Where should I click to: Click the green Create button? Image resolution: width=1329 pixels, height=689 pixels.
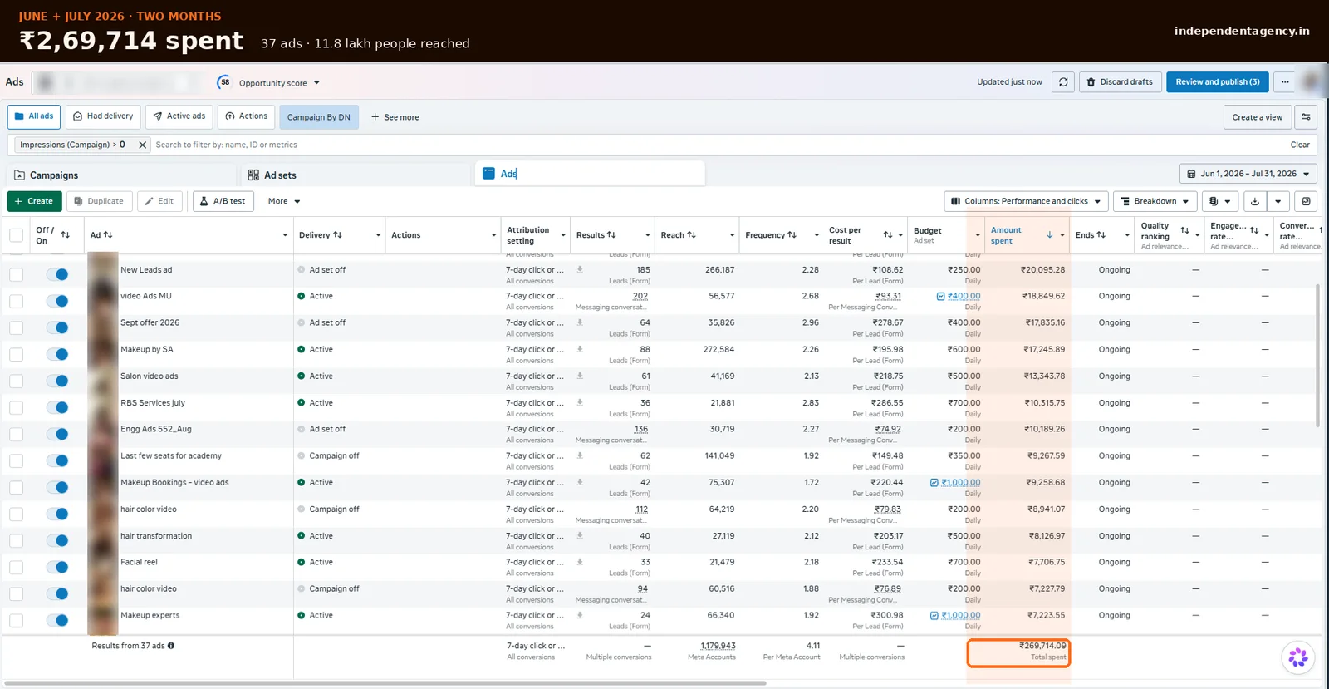click(33, 201)
